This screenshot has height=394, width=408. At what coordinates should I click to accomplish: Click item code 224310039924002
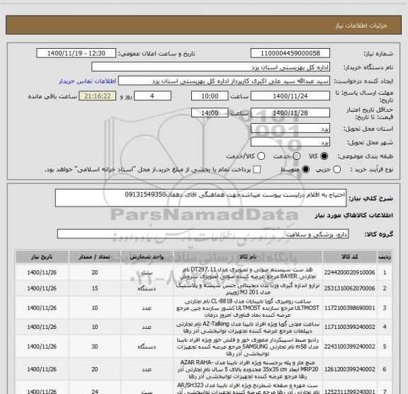point(349,347)
